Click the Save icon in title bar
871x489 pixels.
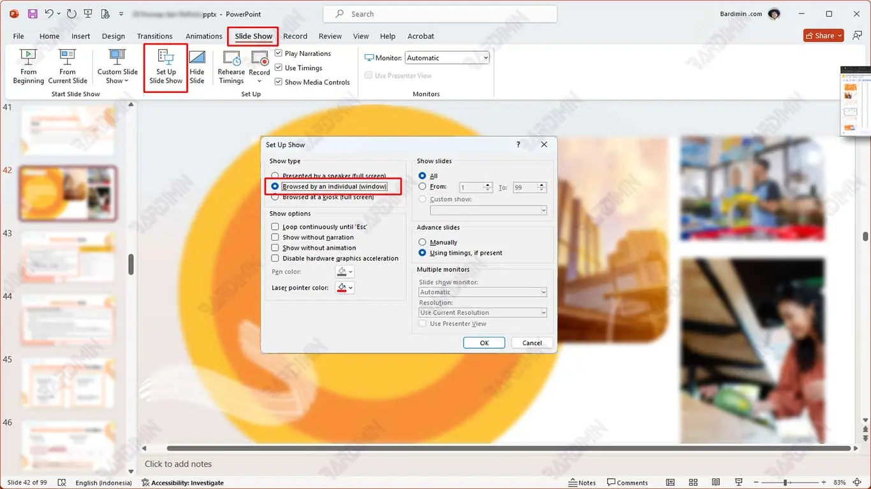pyautogui.click(x=33, y=14)
